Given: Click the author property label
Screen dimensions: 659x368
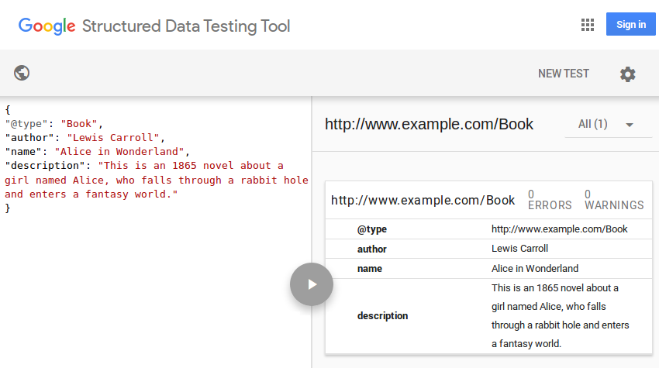Looking at the screenshot, I should (x=372, y=249).
